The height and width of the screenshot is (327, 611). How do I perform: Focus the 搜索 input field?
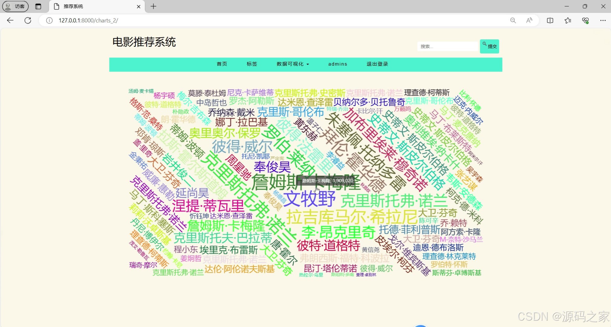tap(447, 46)
